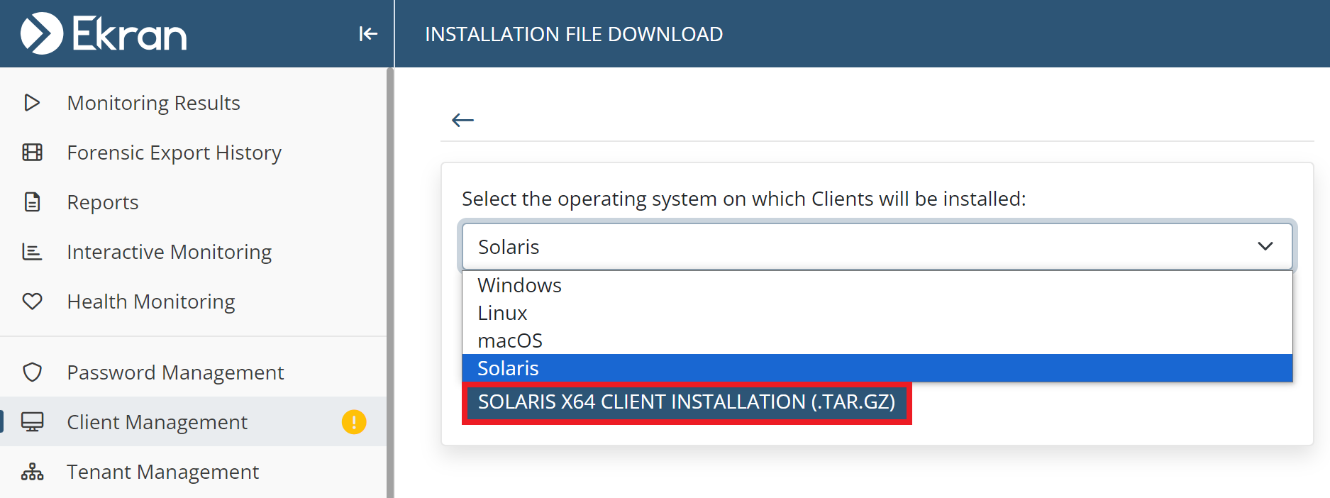Choose Linux in the operating system list

point(502,313)
